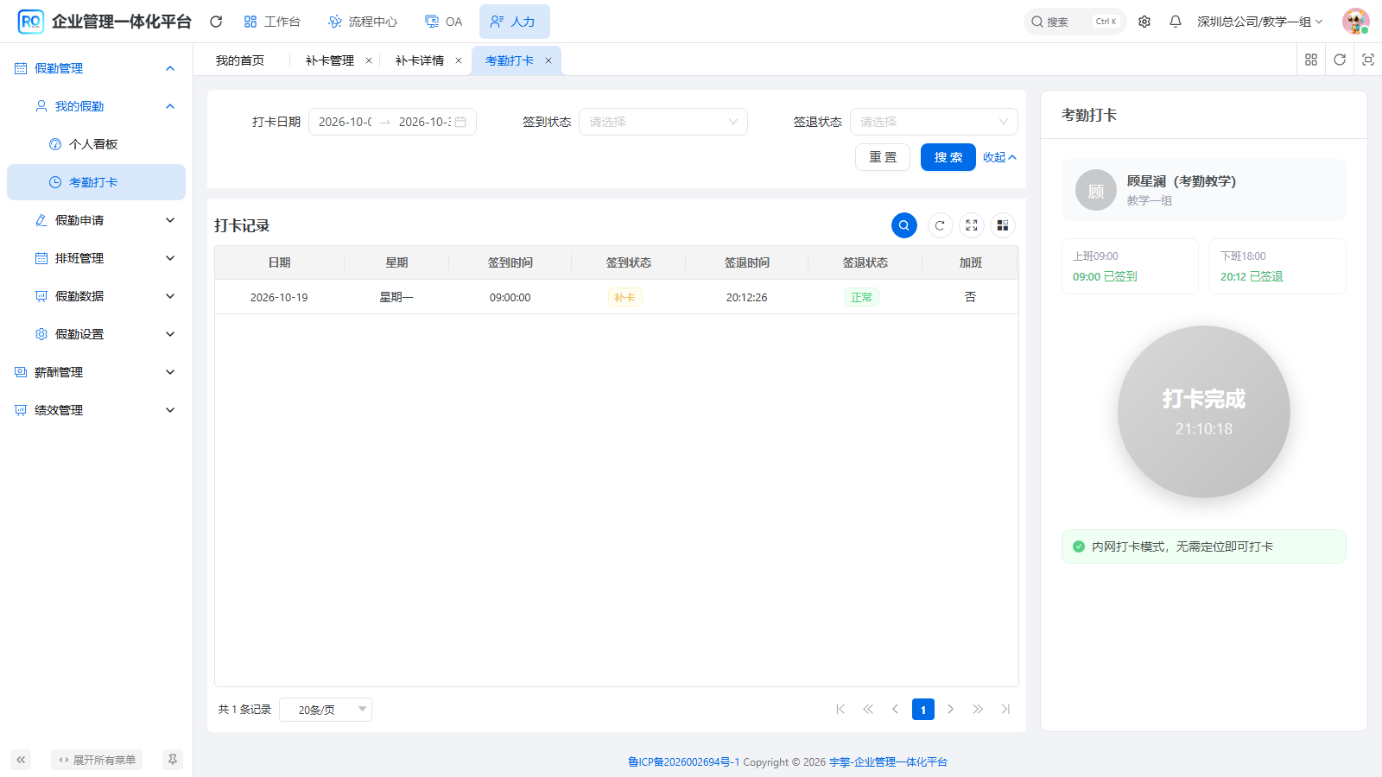
Task: Go to the last page
Action: [x=1005, y=709]
